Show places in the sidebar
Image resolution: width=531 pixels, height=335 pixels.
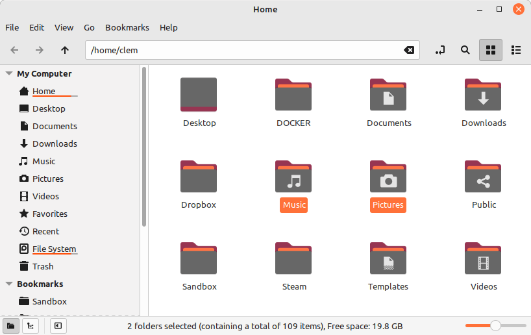point(11,326)
